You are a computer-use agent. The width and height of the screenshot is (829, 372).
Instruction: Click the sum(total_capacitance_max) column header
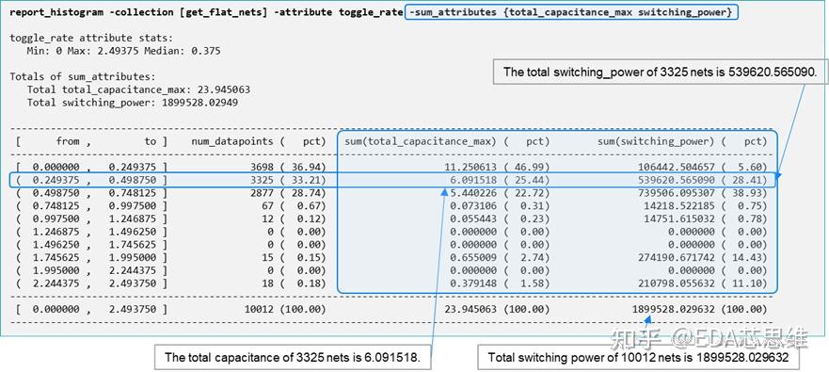click(x=421, y=141)
